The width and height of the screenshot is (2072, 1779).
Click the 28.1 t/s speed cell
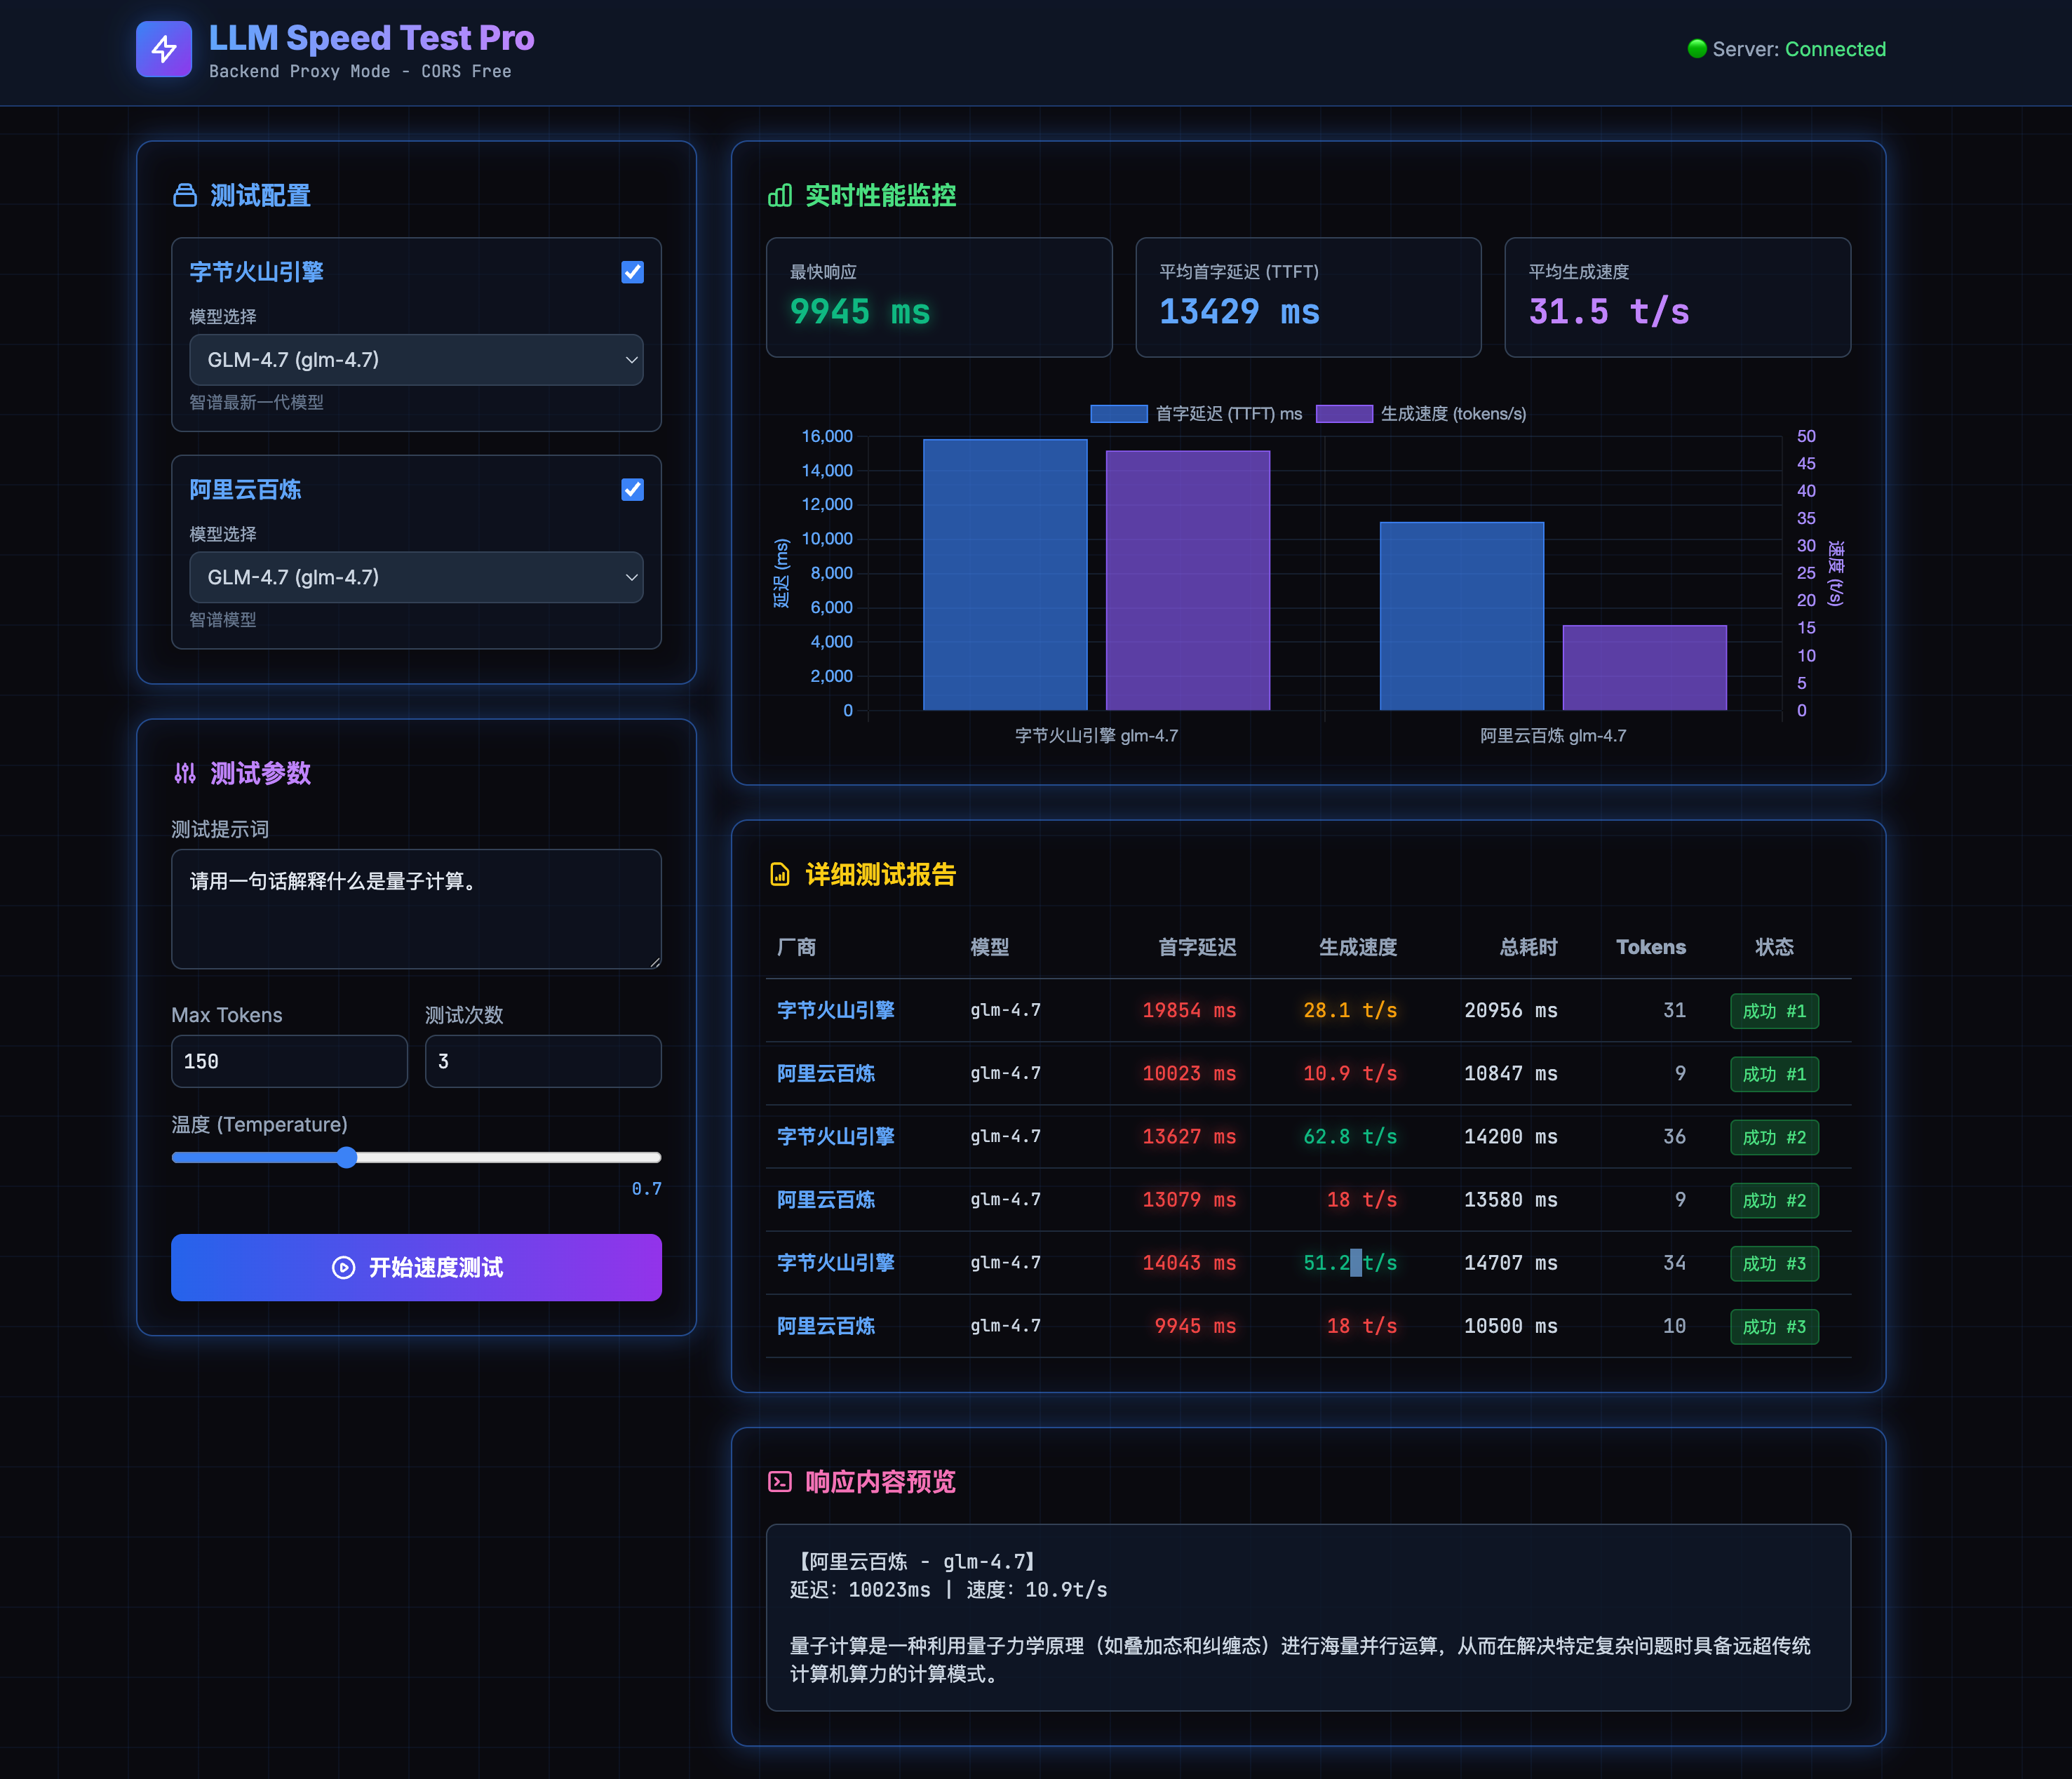1350,1010
